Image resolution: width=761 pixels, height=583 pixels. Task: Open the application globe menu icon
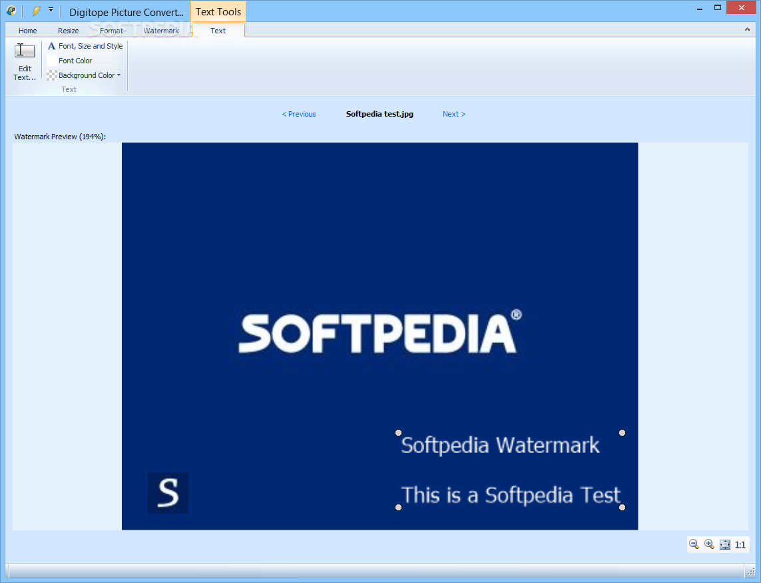point(11,11)
